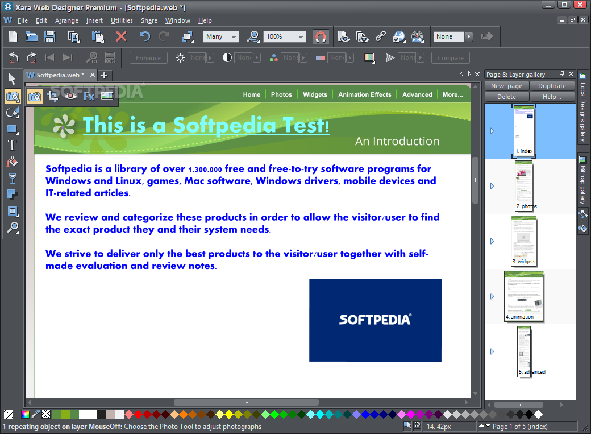Pick the yellow color swatch

(x=229, y=414)
